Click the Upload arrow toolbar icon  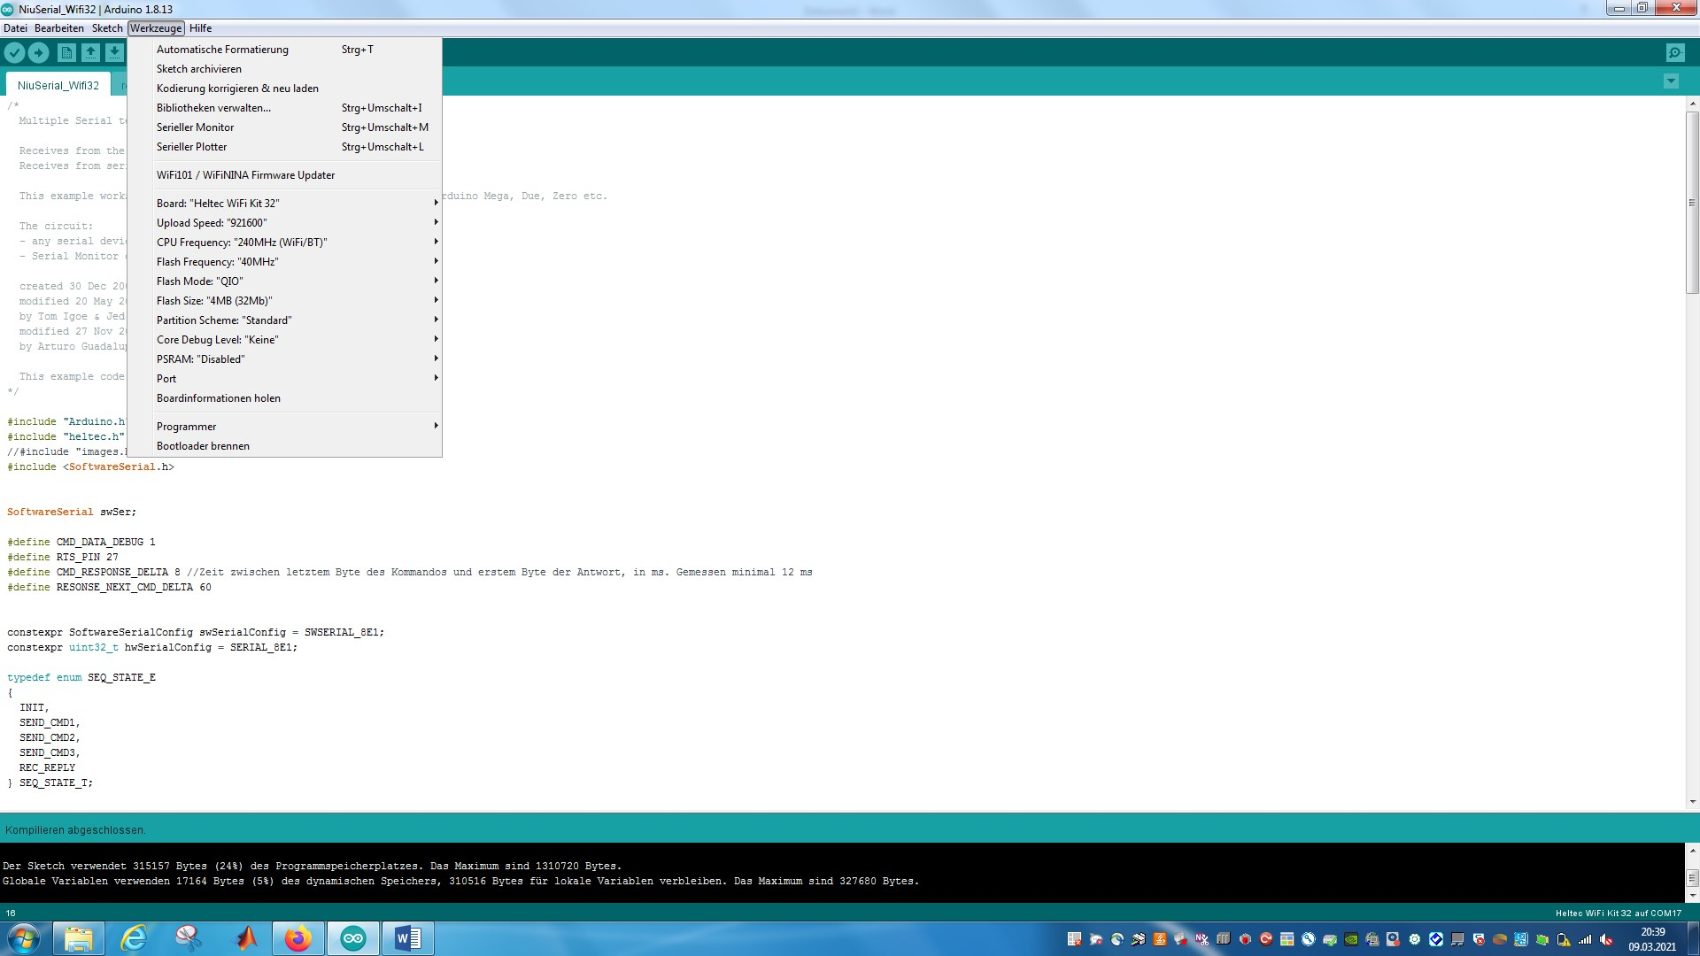point(38,53)
